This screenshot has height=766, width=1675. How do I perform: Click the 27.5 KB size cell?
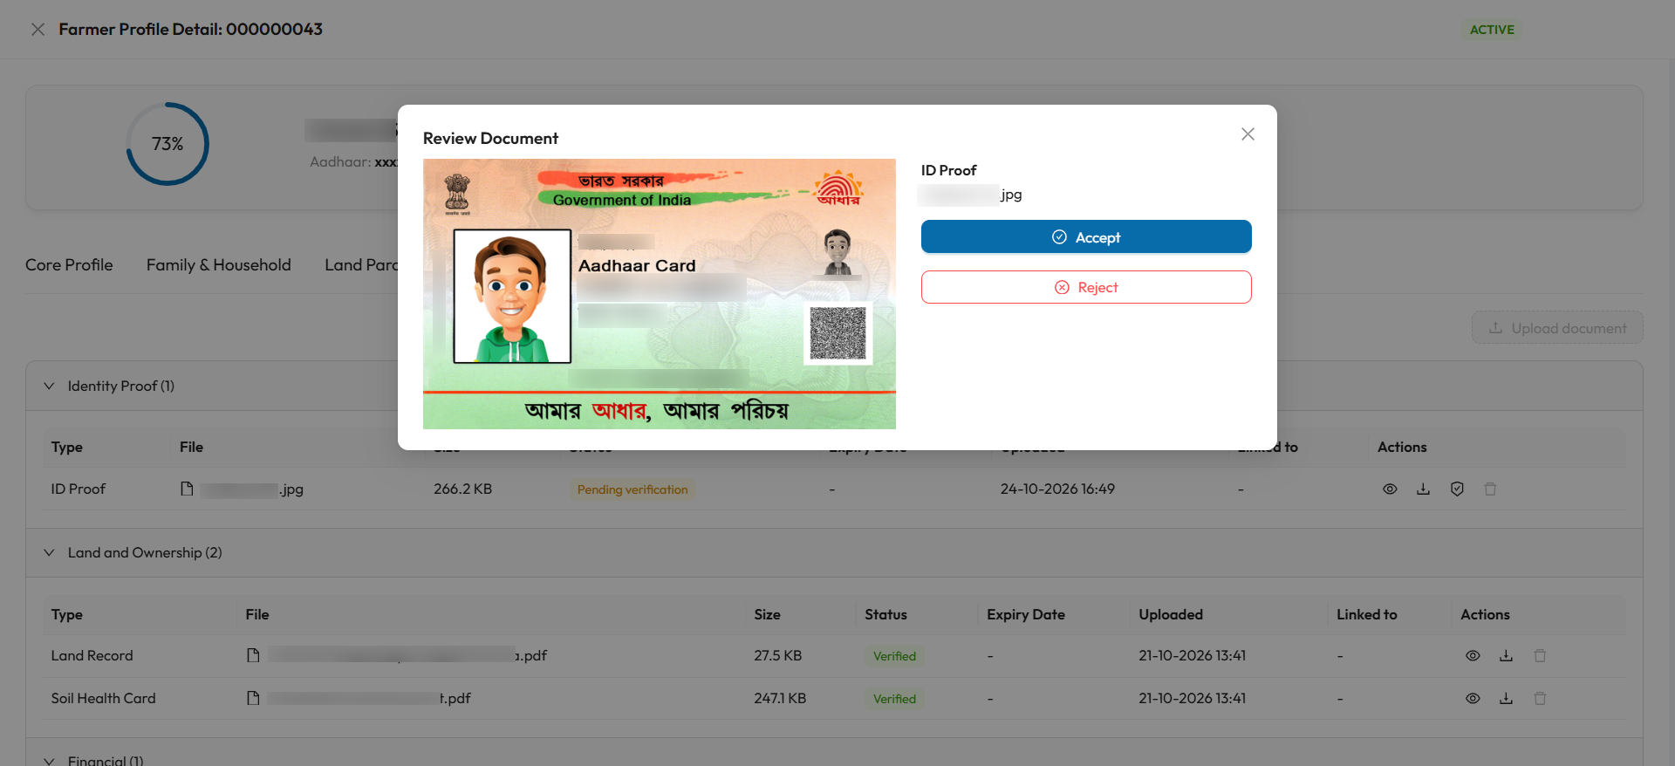pyautogui.click(x=777, y=655)
